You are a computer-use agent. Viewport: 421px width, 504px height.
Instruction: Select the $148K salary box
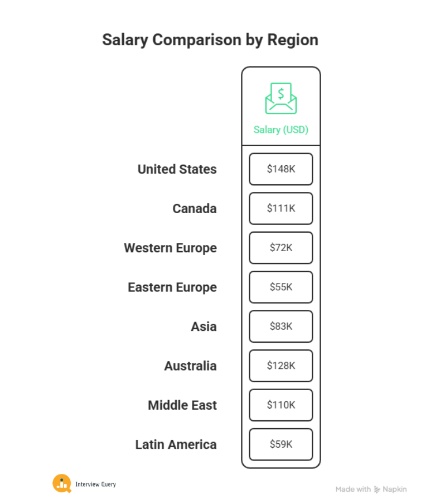pyautogui.click(x=280, y=169)
